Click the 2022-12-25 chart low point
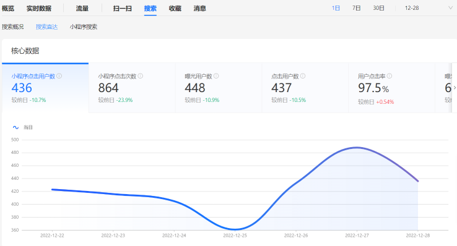 [235, 229]
